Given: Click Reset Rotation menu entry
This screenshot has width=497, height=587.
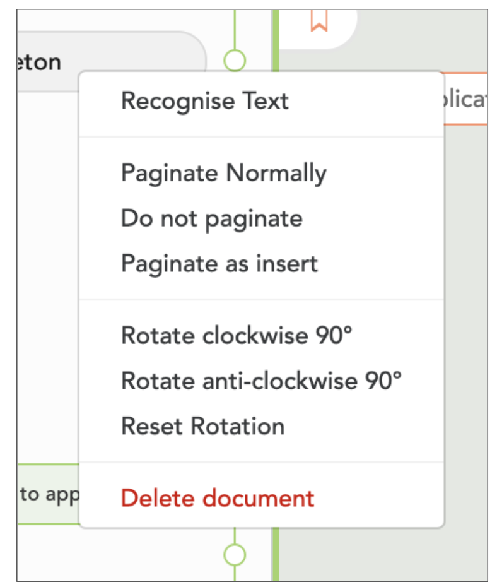Looking at the screenshot, I should pos(261,427).
